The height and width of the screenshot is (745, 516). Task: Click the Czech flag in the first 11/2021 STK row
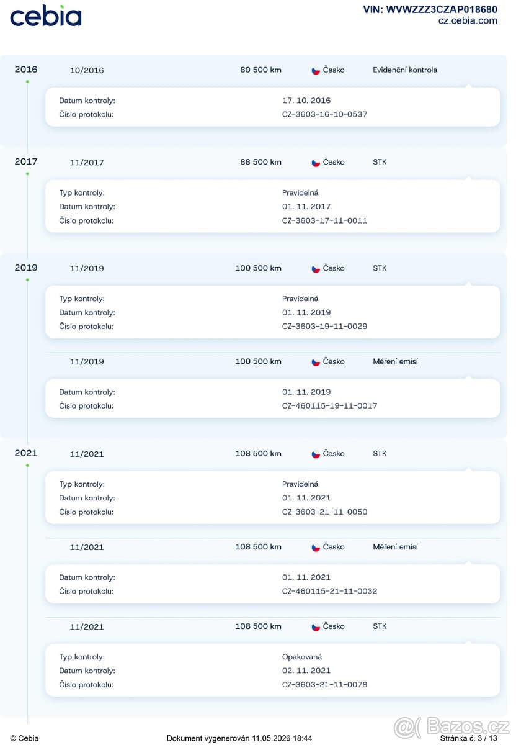(x=316, y=454)
